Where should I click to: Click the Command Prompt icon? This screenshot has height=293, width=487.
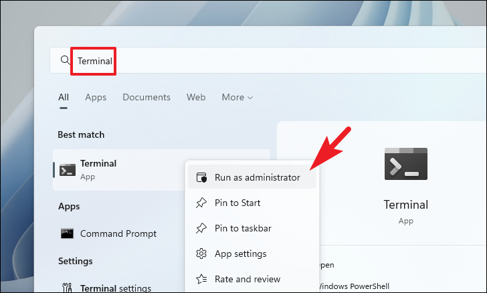tap(67, 233)
